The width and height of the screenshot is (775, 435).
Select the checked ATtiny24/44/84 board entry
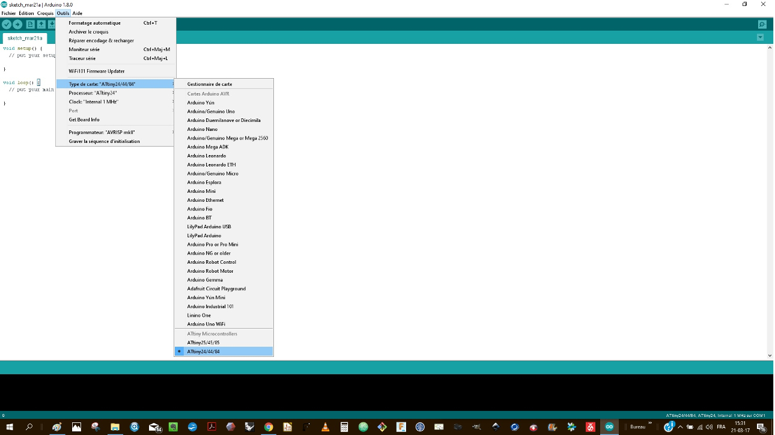[x=223, y=351]
